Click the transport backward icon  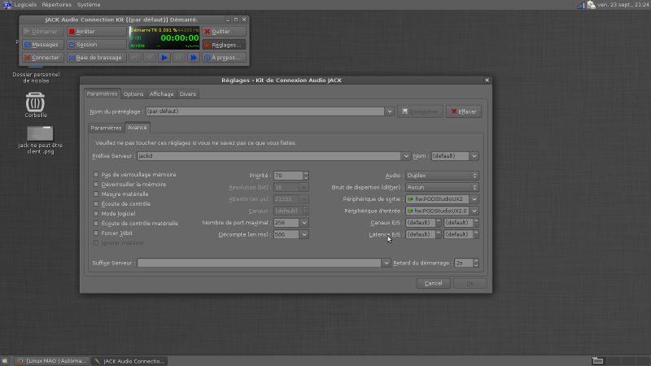tap(150, 57)
